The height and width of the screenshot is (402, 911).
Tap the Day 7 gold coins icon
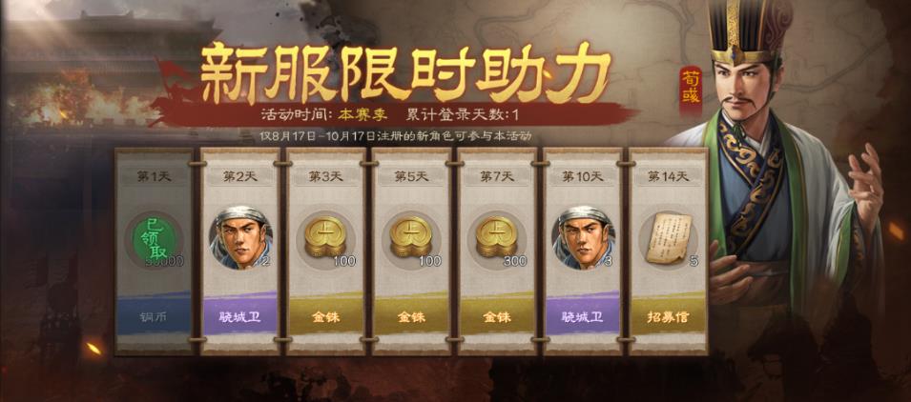497,236
